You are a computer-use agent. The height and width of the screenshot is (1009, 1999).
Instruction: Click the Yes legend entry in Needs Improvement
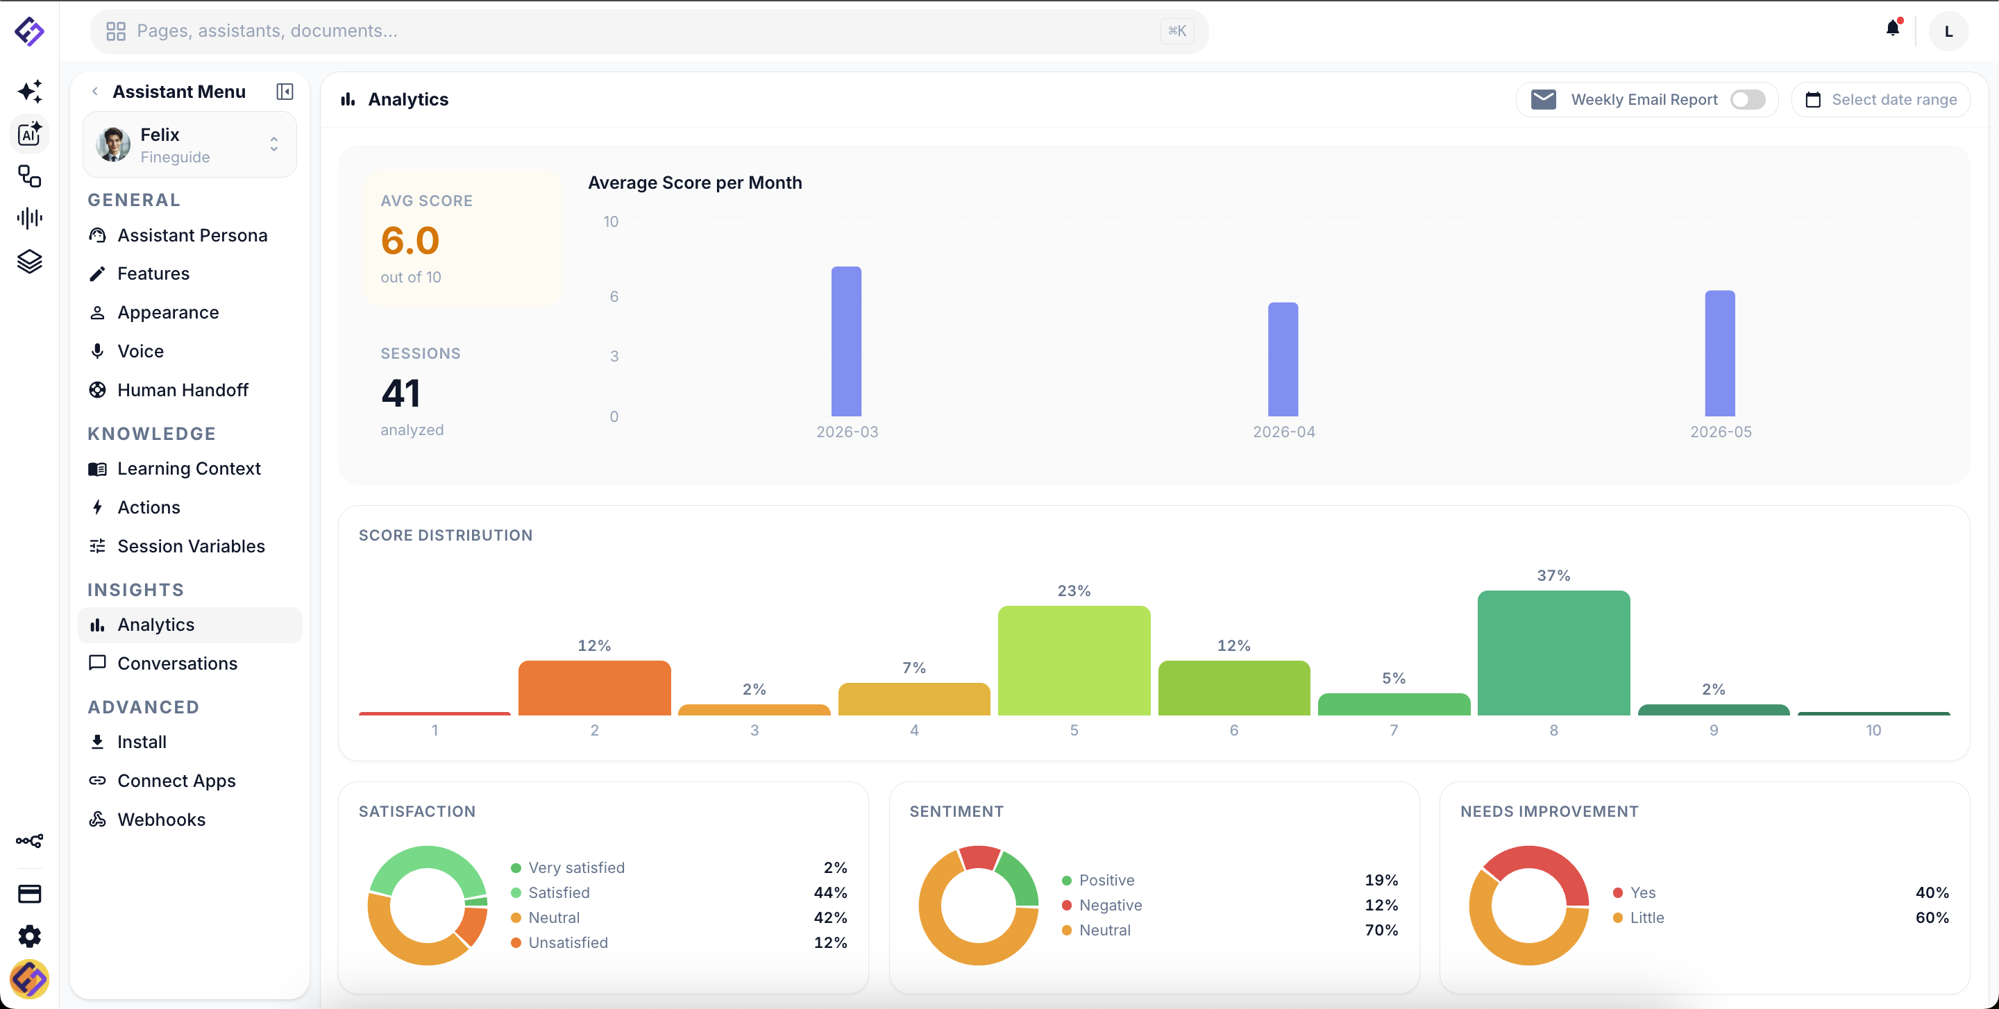pos(1780,892)
